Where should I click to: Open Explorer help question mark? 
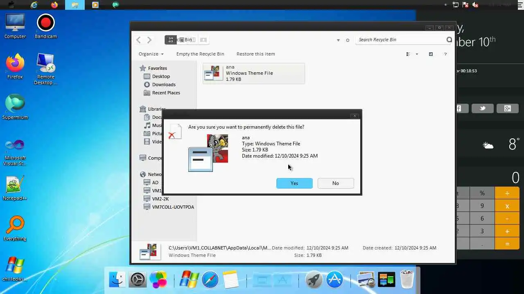(x=445, y=54)
